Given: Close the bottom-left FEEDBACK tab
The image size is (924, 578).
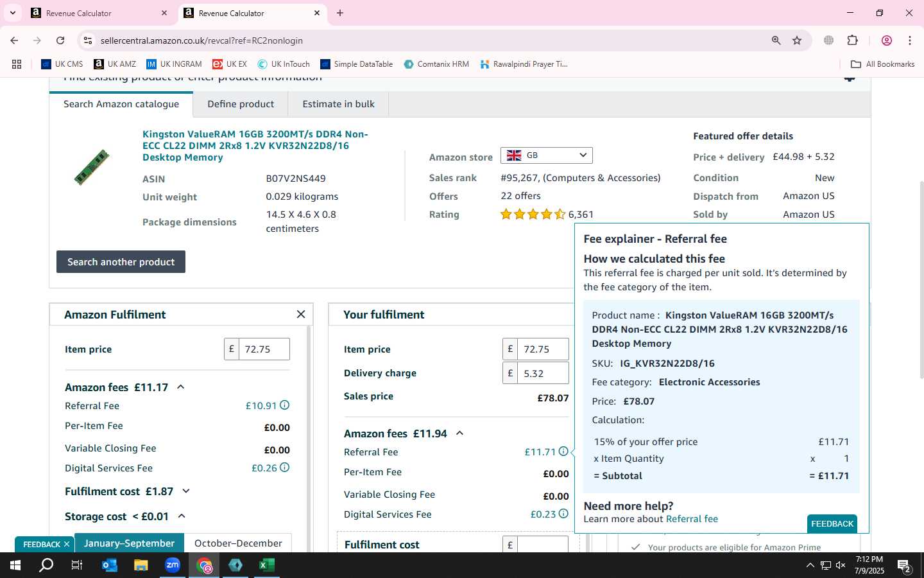Looking at the screenshot, I should (66, 545).
